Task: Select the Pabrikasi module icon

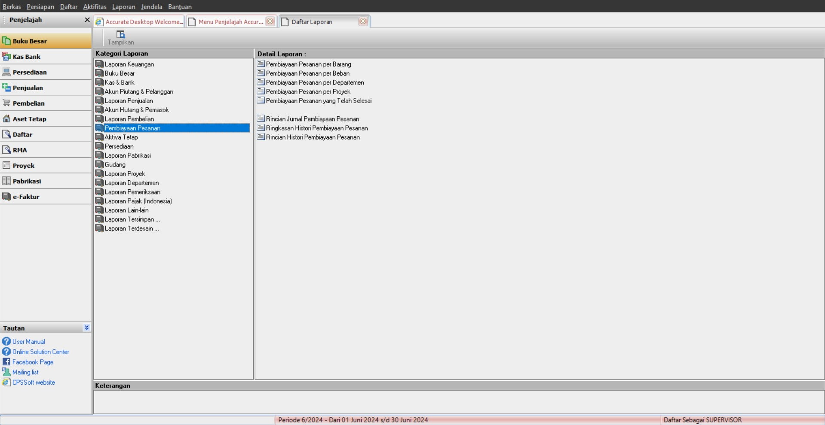Action: [6, 181]
